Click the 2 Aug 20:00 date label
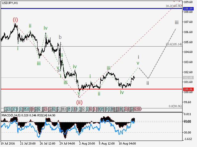This screenshot has height=147, width=197. (87, 144)
